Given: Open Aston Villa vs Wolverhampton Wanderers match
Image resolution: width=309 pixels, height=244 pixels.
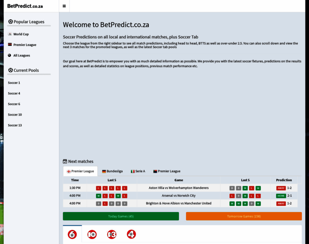Looking at the screenshot, I should click(178, 188).
